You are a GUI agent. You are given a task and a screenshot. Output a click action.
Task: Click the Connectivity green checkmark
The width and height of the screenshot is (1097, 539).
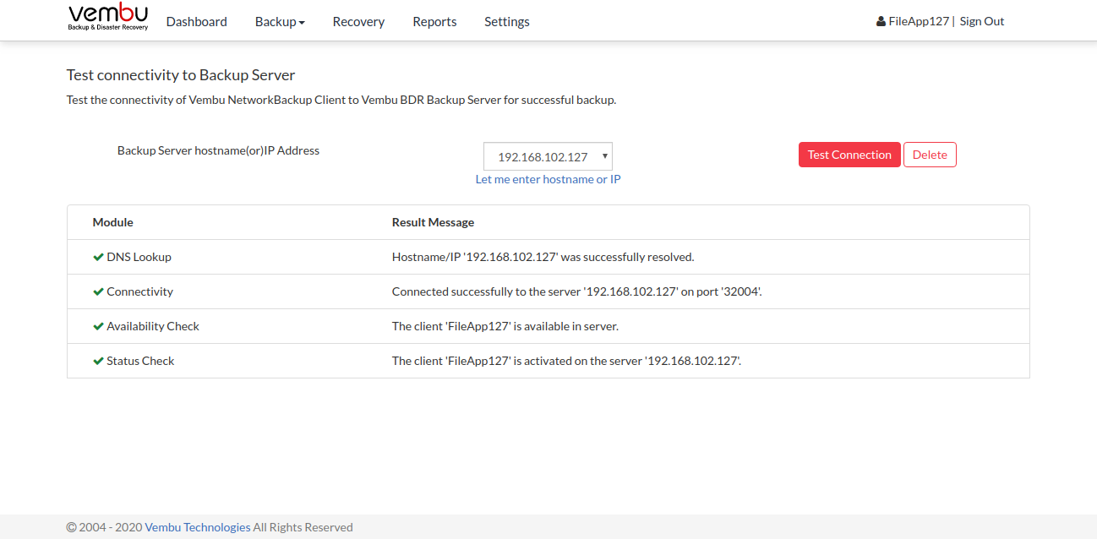coord(98,291)
